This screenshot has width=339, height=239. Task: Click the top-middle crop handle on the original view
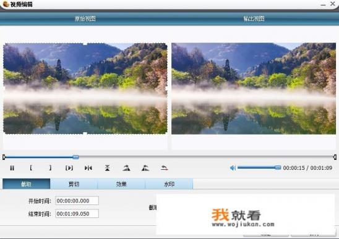coord(85,44)
